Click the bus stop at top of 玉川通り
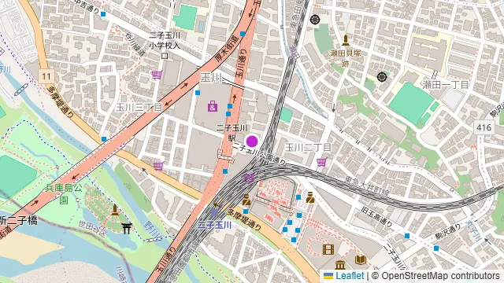The image size is (504, 283). pos(243,34)
